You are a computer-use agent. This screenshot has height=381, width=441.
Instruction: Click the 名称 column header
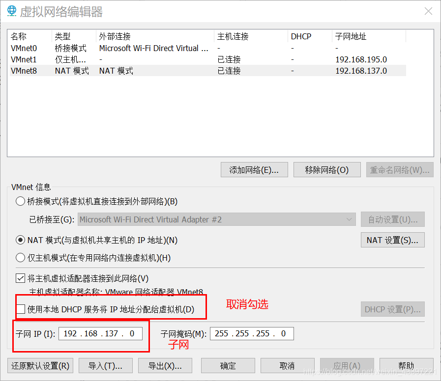pyautogui.click(x=30, y=36)
